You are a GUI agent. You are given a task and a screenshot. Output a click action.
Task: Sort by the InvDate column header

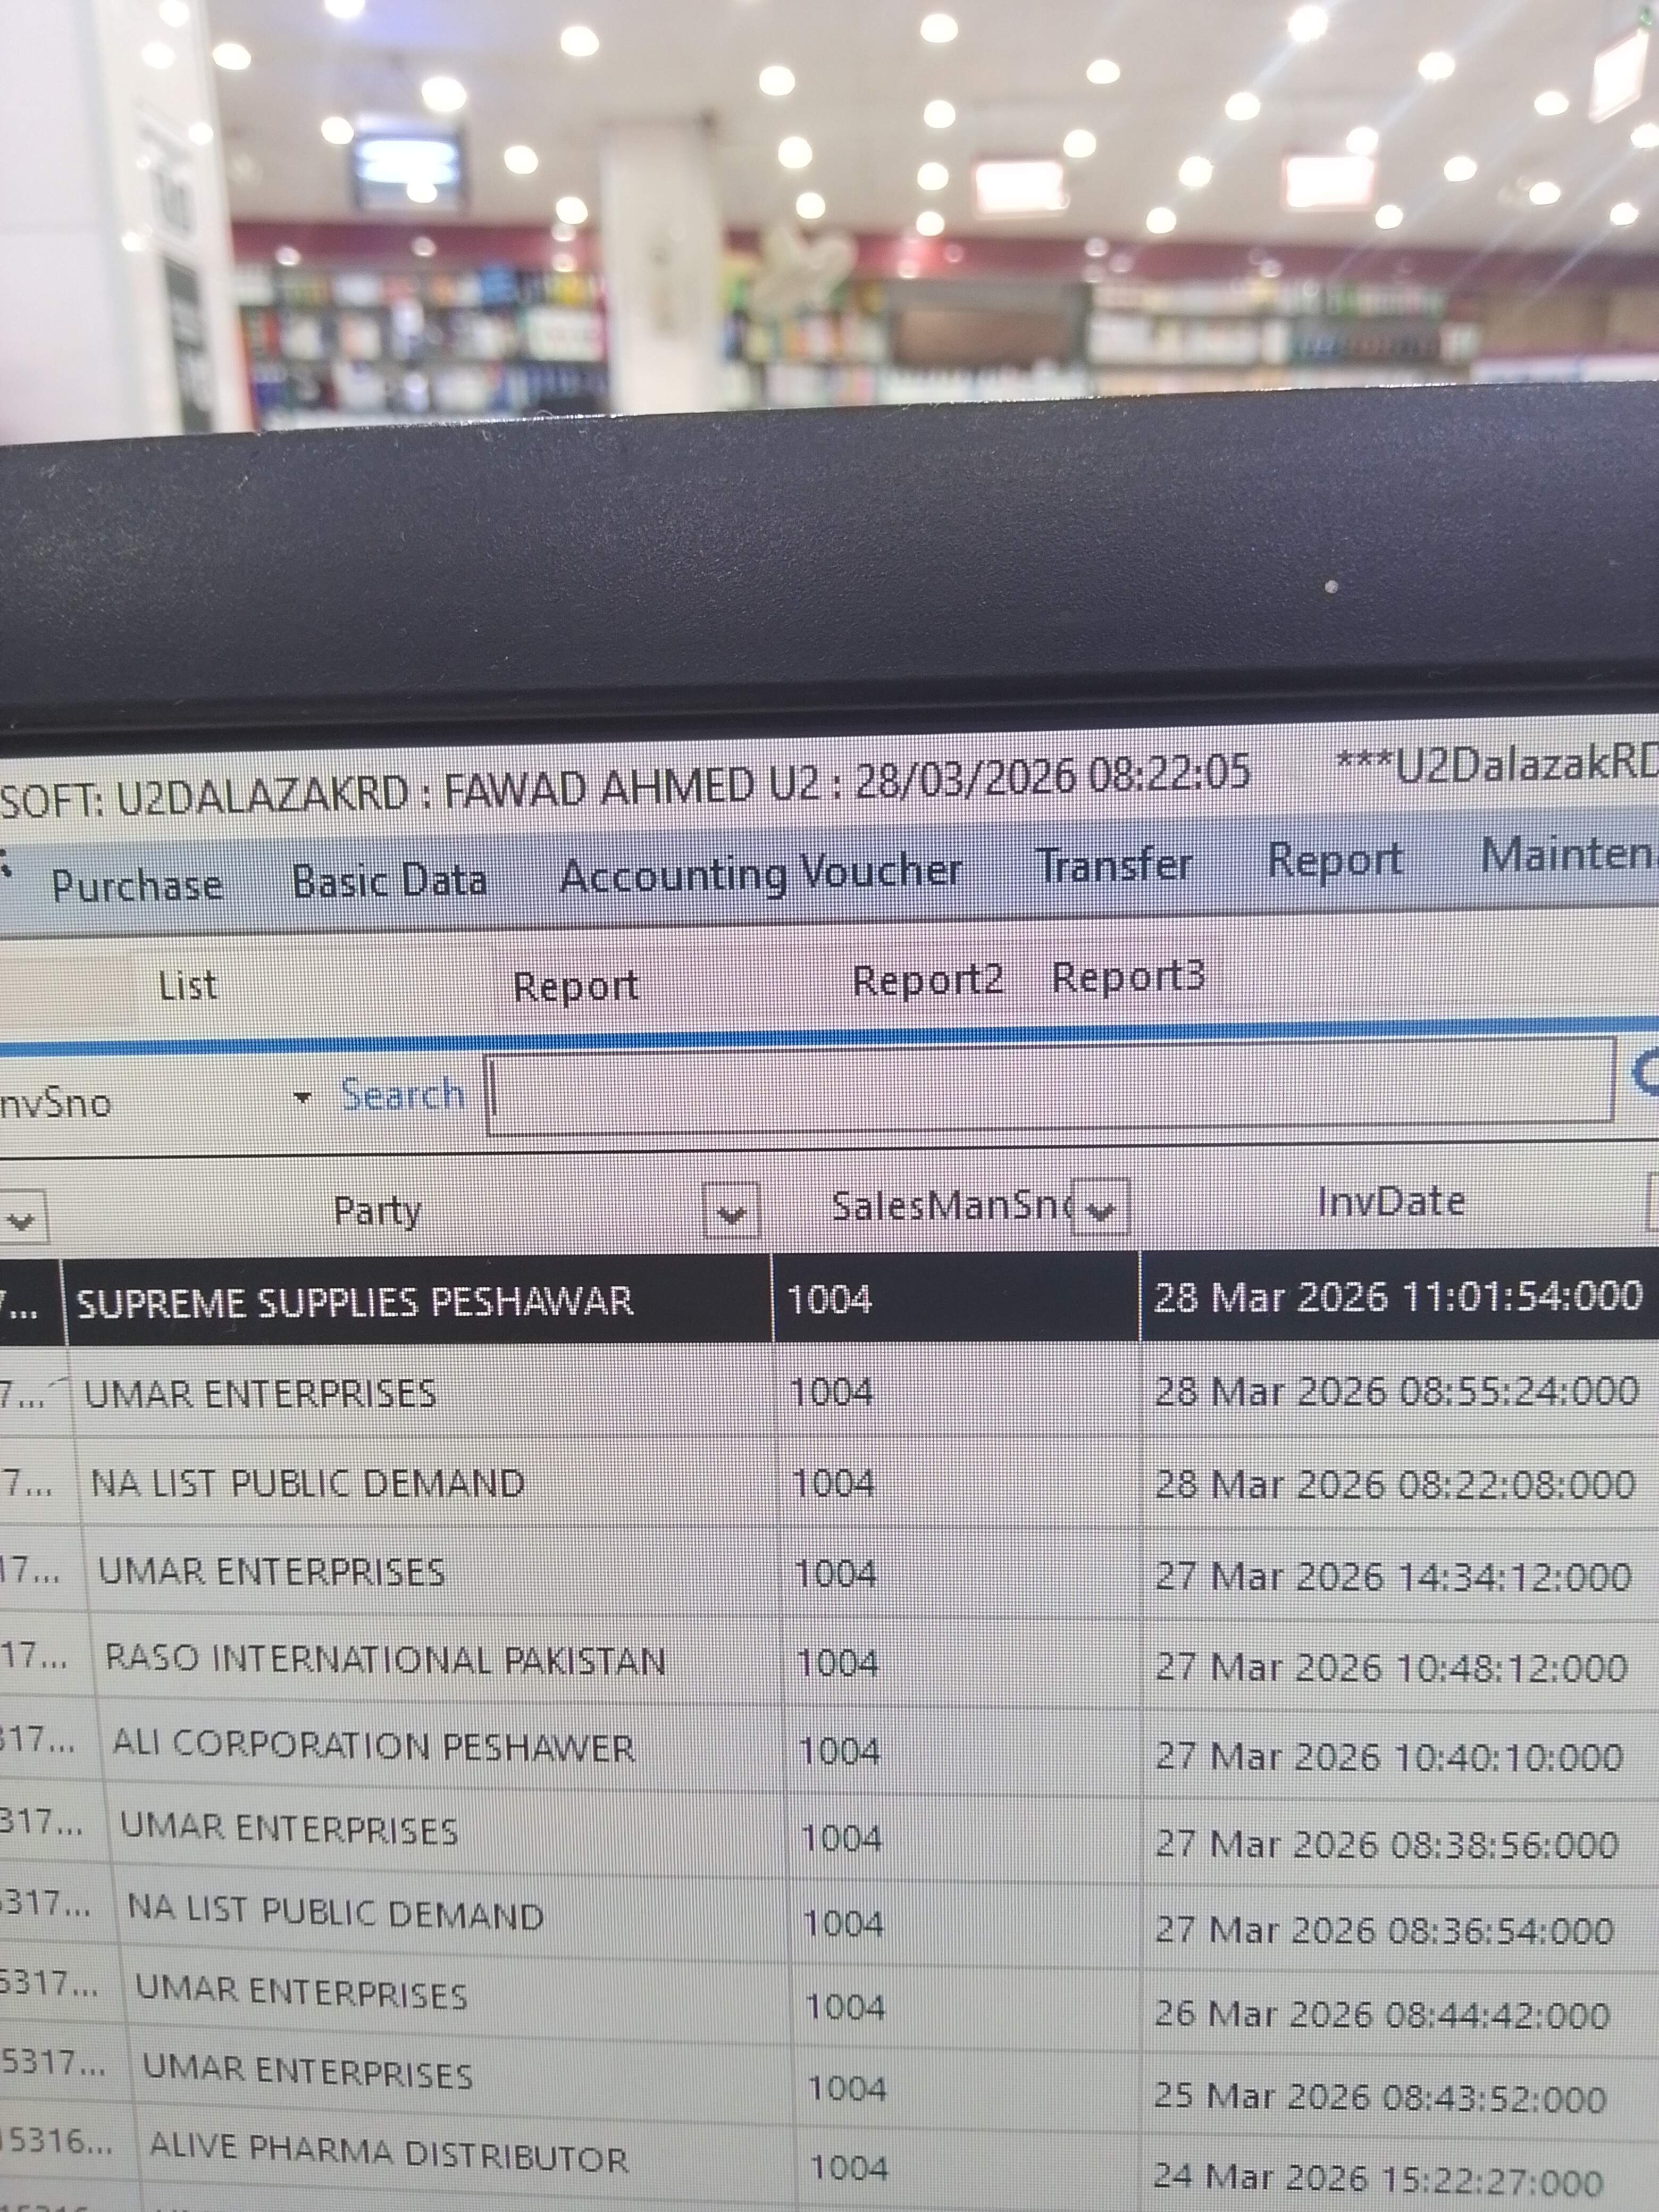(1390, 1201)
